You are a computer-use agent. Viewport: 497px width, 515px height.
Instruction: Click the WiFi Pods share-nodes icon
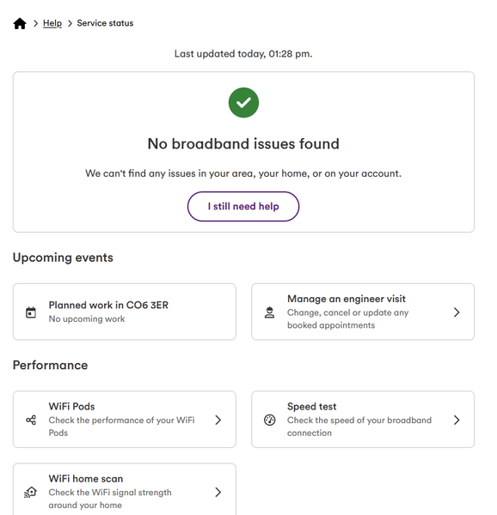(31, 420)
